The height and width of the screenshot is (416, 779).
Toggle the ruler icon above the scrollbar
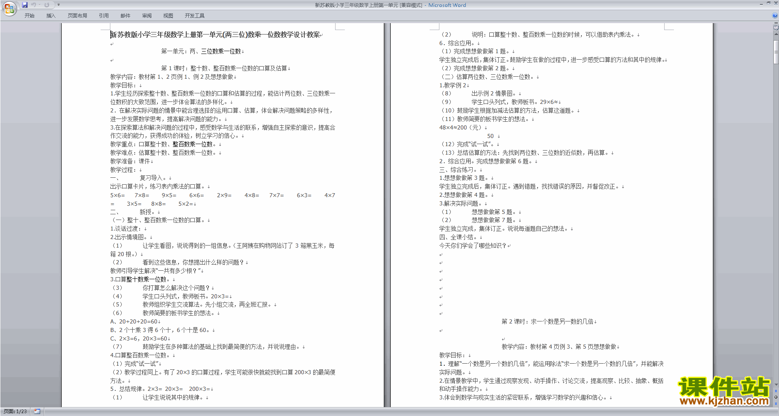pos(776,28)
